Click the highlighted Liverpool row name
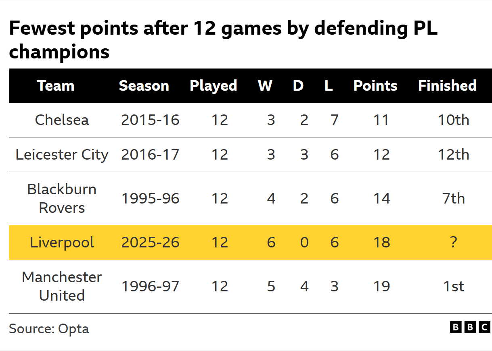Viewport: 492px width, 351px height. click(x=62, y=242)
